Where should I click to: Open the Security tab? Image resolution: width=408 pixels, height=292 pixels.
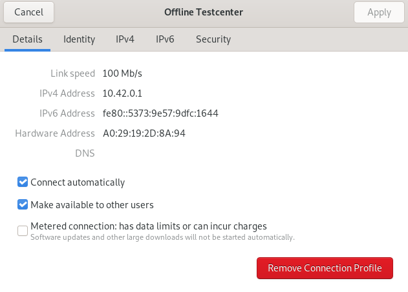[213, 39]
